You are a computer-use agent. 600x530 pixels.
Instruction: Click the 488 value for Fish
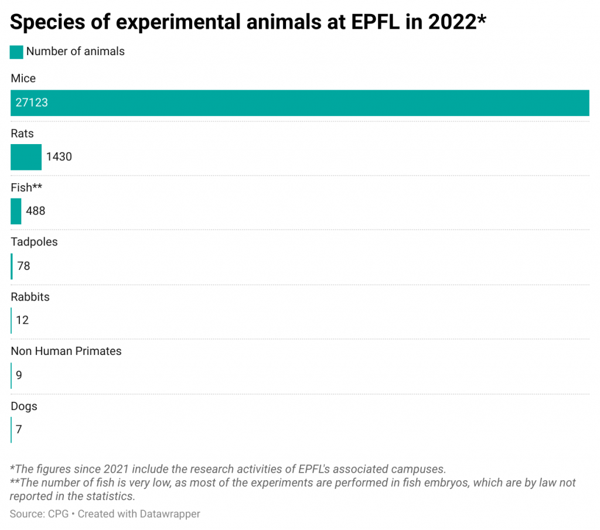click(x=36, y=211)
